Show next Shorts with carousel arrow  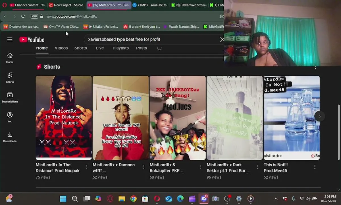[x=319, y=116]
